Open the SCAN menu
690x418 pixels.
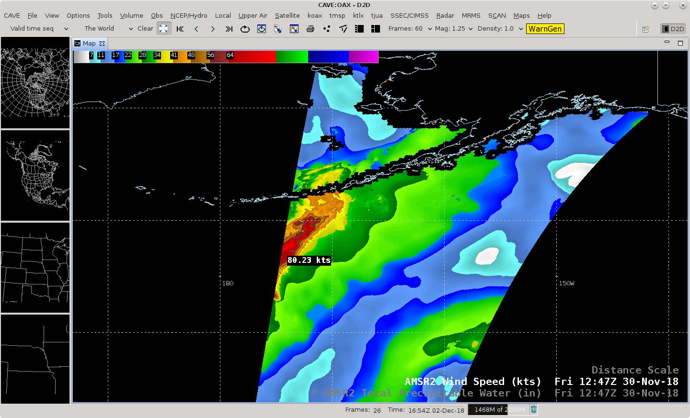[497, 15]
